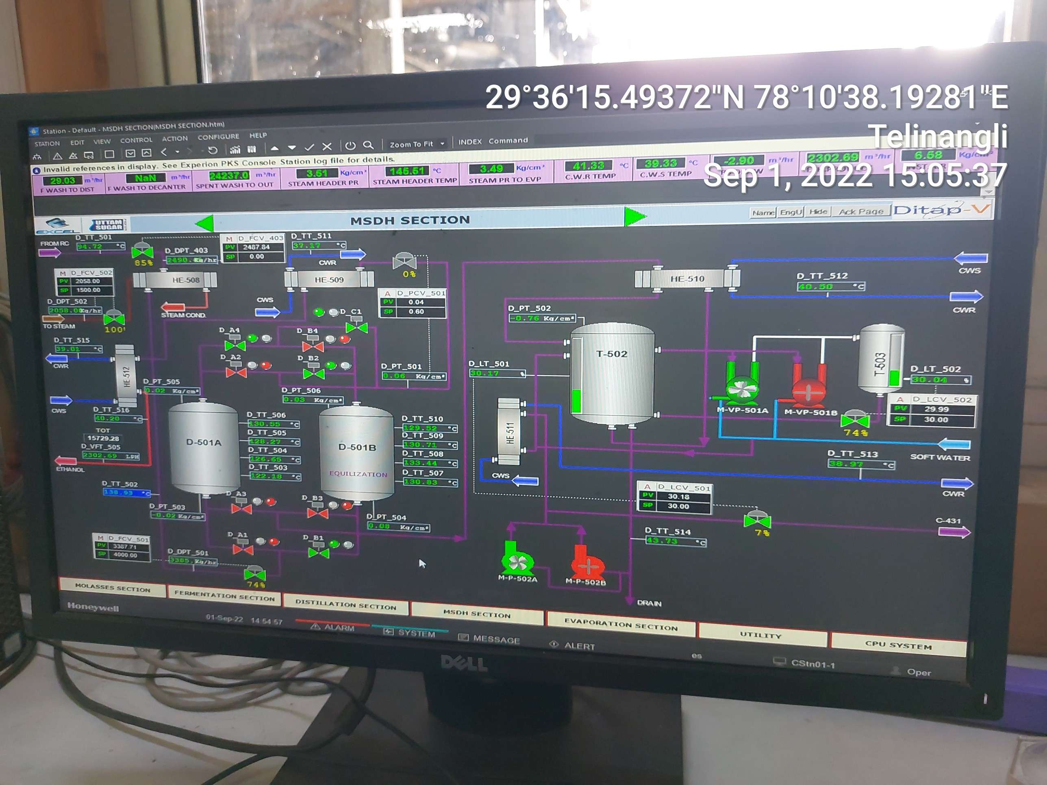Switch to FERMENTATION SECTION tab
1047x785 pixels.
point(224,596)
